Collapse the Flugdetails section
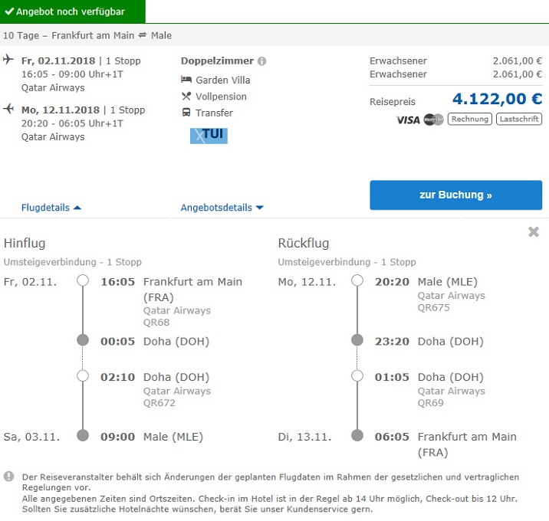The height and width of the screenshot is (521, 549). click(51, 208)
